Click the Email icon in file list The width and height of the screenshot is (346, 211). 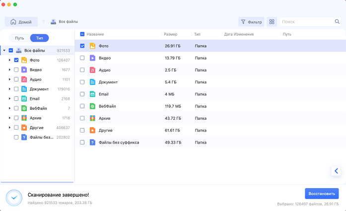(92, 94)
